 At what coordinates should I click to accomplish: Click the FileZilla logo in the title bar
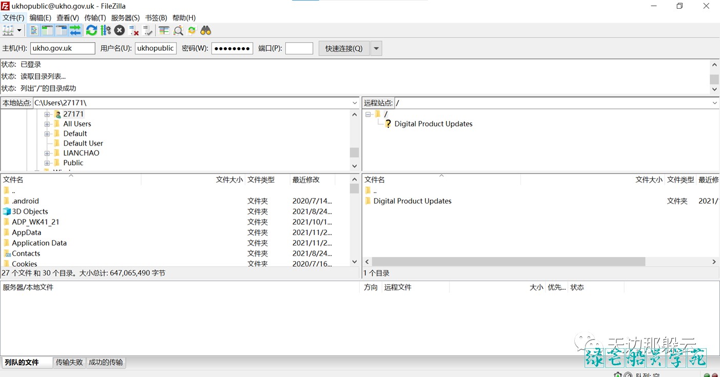5,6
